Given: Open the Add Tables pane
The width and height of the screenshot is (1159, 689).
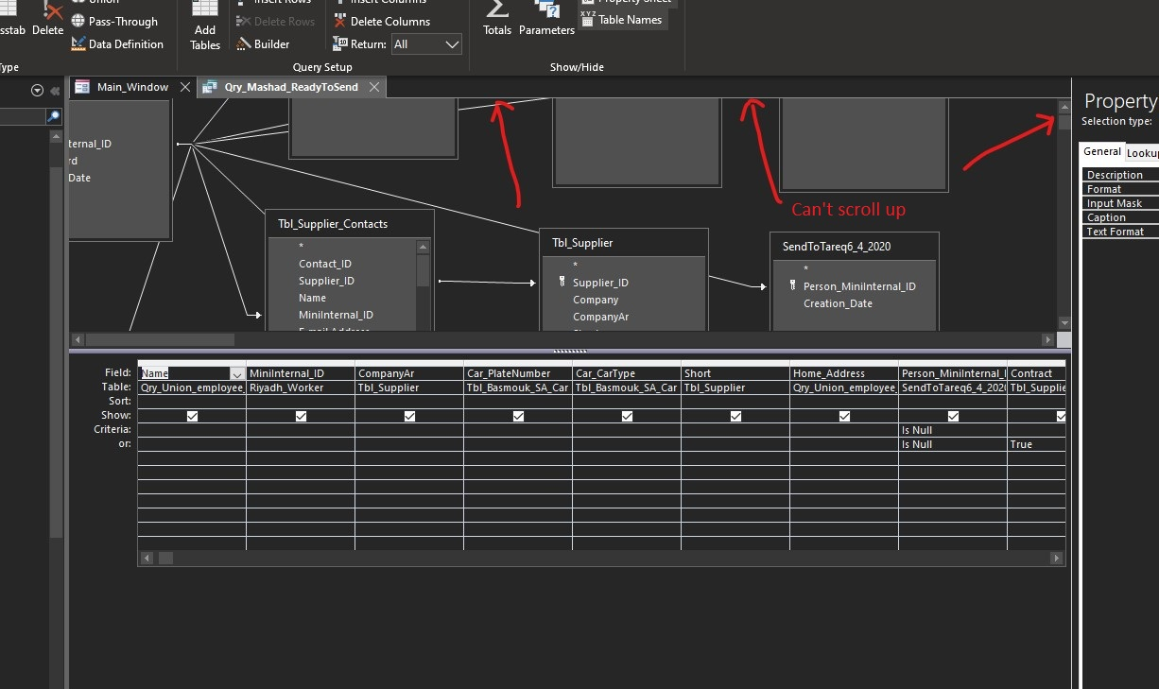Looking at the screenshot, I should pos(205,26).
